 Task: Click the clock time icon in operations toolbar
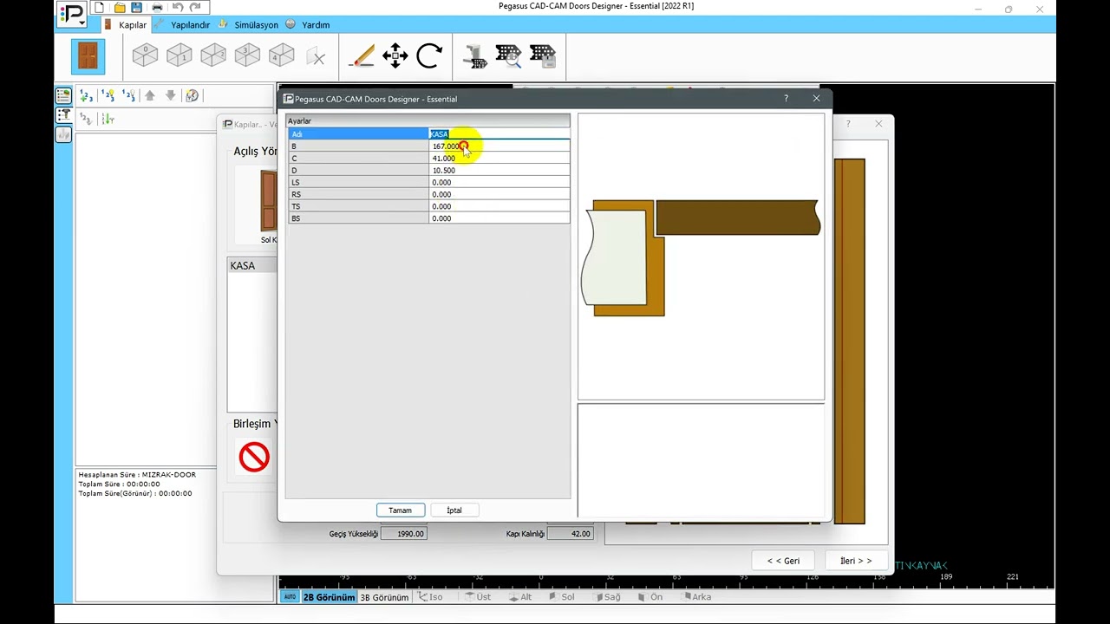(x=192, y=95)
